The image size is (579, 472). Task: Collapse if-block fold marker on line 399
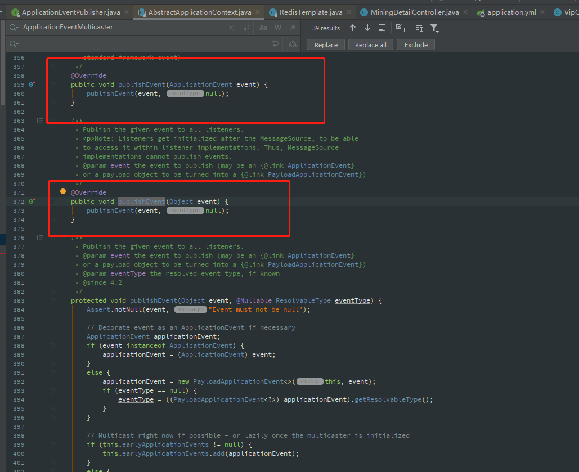52,444
